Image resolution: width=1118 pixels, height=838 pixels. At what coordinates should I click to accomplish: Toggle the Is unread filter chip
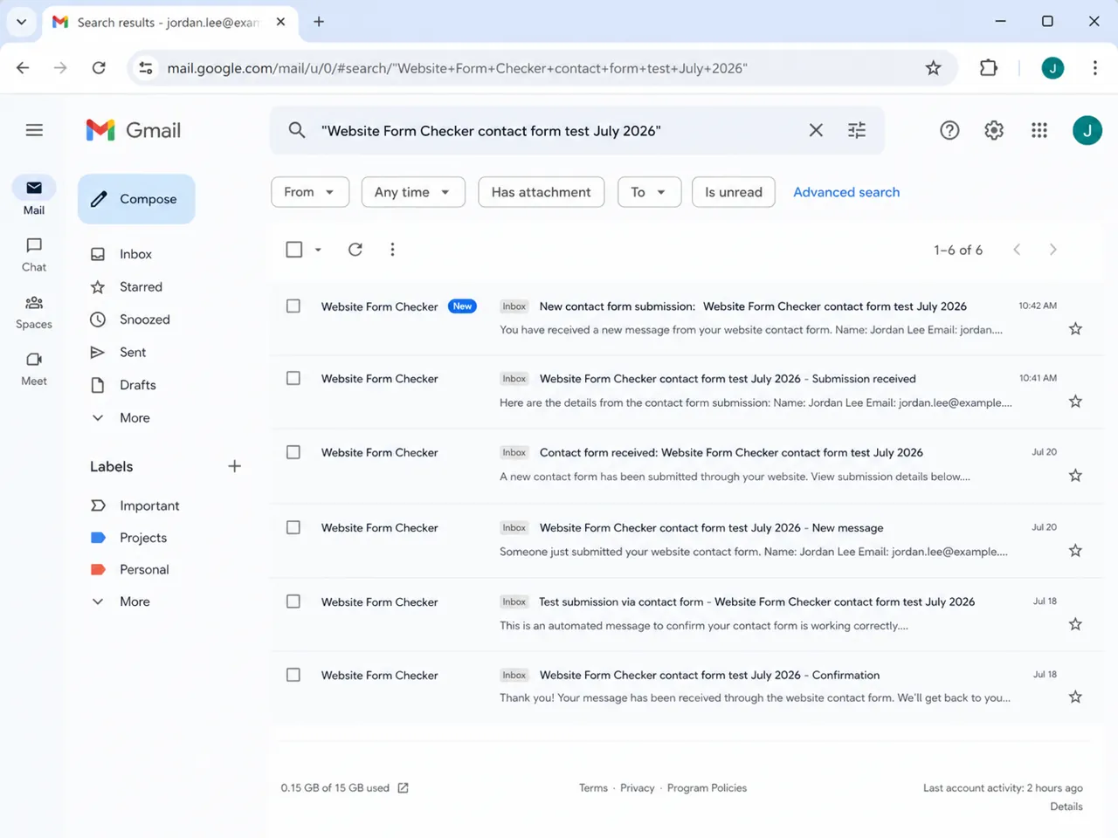pyautogui.click(x=734, y=192)
